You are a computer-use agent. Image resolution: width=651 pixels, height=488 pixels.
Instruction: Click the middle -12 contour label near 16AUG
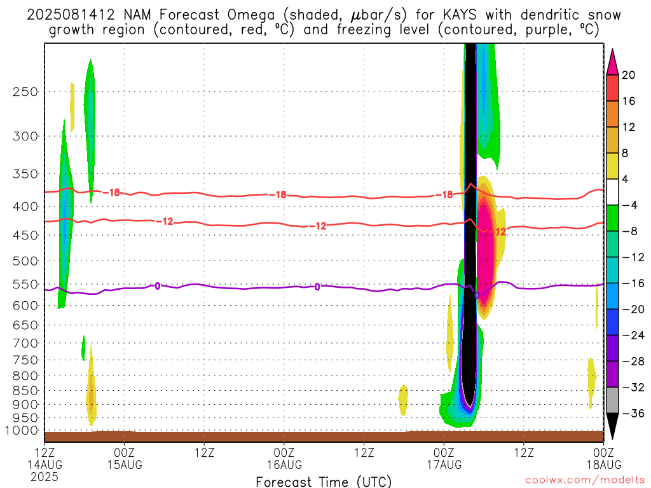point(318,226)
